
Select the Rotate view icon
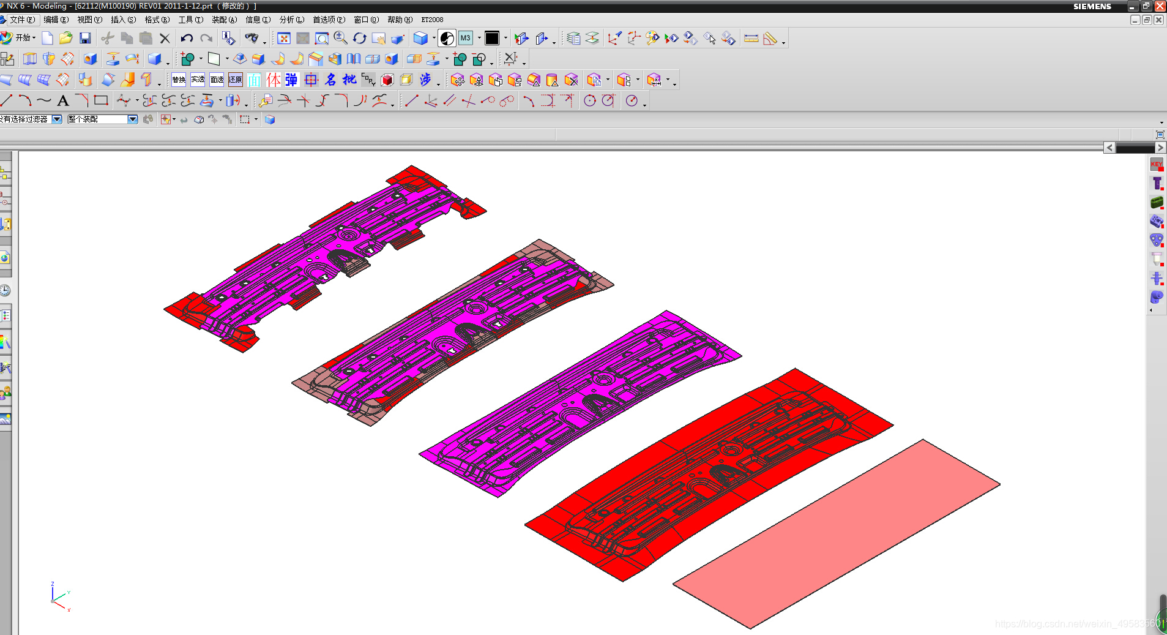[x=360, y=38]
